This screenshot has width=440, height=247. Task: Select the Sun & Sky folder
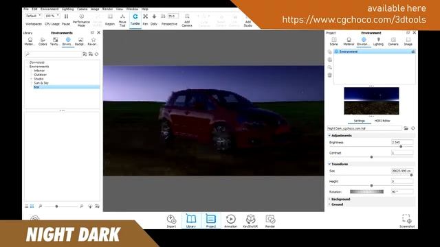pos(41,83)
